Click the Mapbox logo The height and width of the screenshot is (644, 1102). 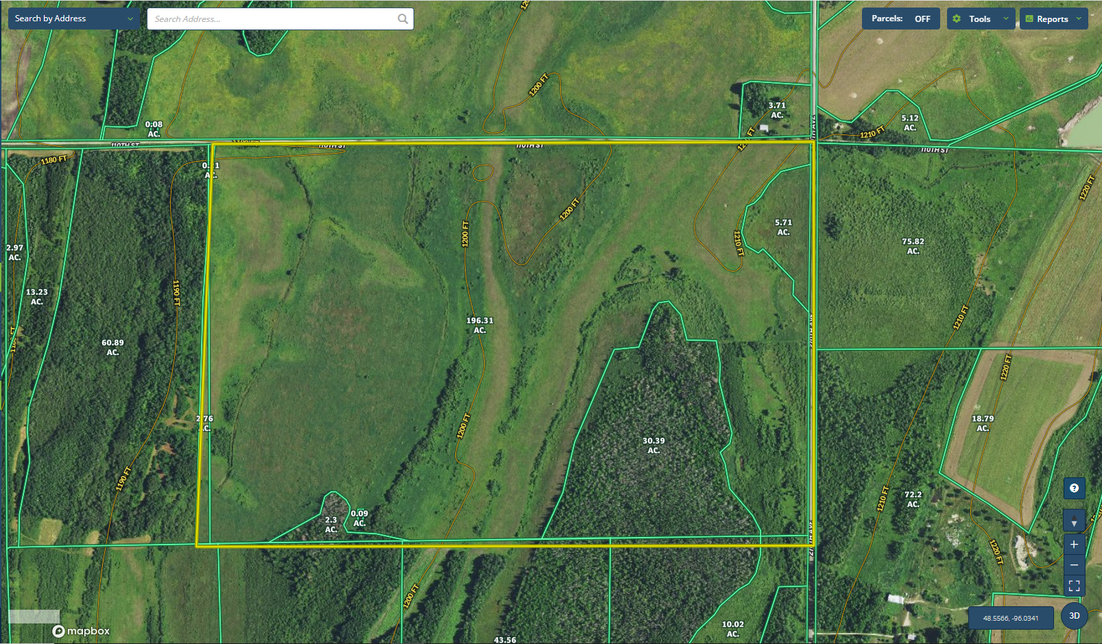click(x=81, y=631)
